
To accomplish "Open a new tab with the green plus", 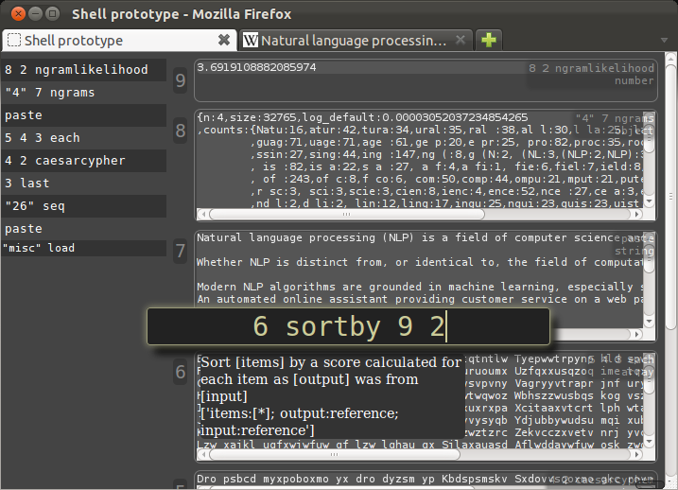I will point(489,41).
